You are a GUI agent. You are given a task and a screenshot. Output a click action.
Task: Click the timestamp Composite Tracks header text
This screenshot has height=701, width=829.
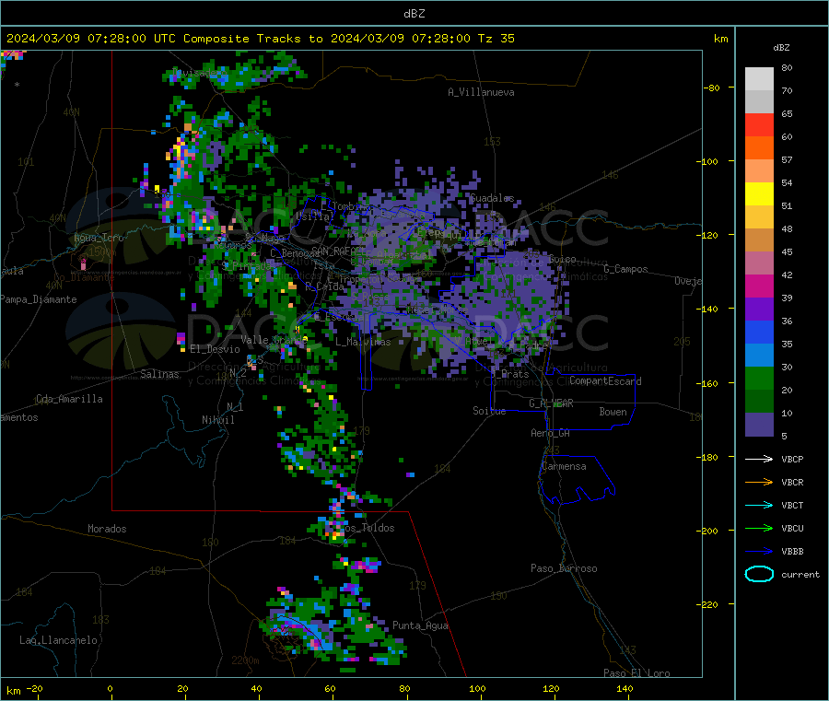click(261, 39)
